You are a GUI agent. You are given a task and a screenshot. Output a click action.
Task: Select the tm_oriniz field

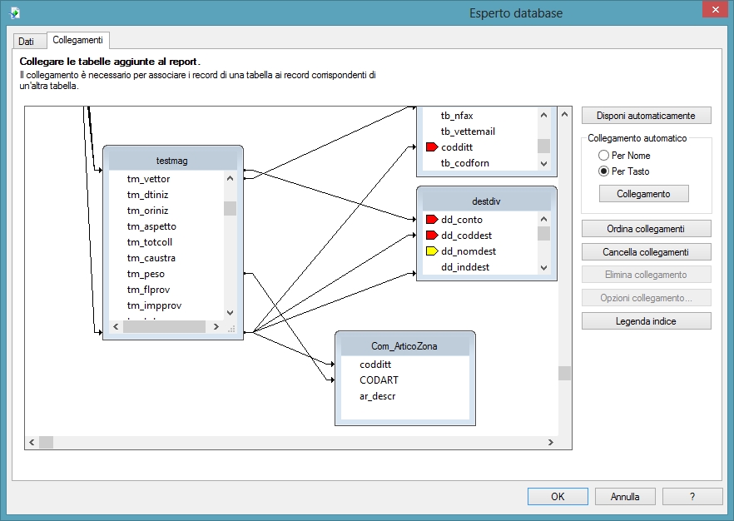point(147,211)
